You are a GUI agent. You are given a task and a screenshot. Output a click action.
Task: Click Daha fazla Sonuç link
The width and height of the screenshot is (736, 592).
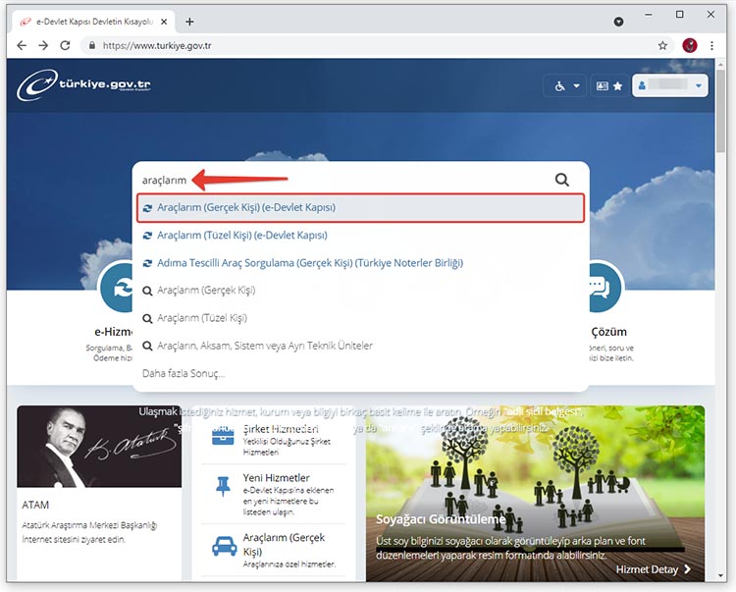pos(184,373)
